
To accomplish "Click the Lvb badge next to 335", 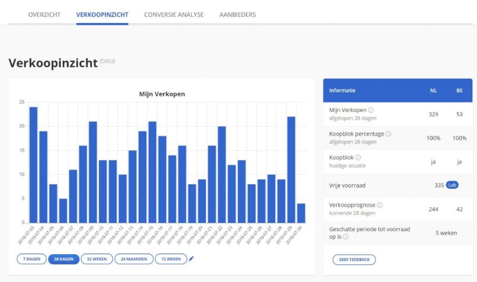I will (x=453, y=185).
